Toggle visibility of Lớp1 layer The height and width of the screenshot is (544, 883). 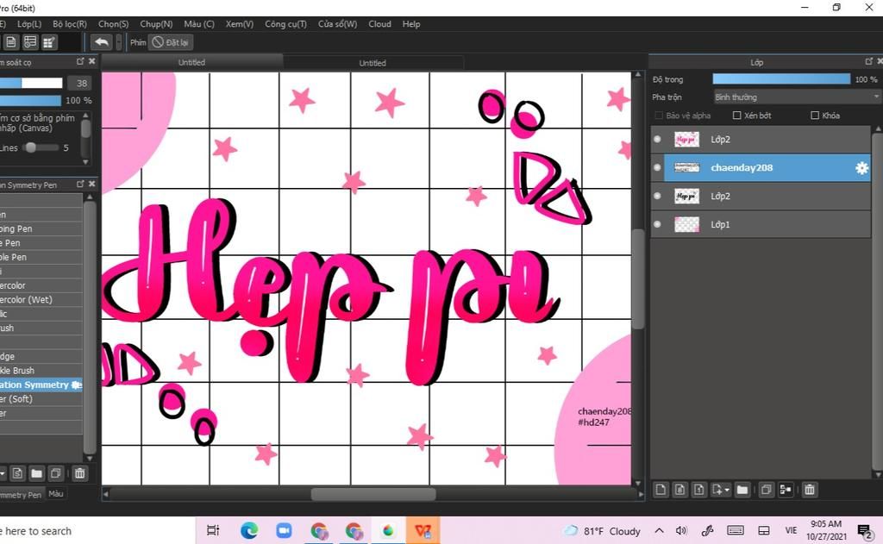pyautogui.click(x=657, y=224)
